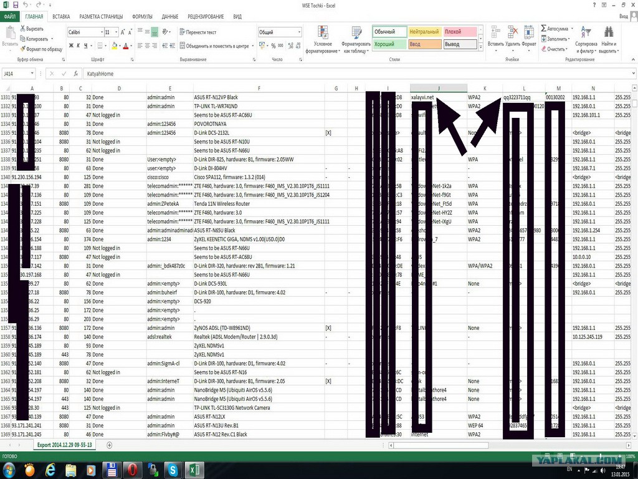638x479 pixels.
Task: Switch to the ФОРМУЛЫ ribbon tab
Action: (x=142, y=17)
